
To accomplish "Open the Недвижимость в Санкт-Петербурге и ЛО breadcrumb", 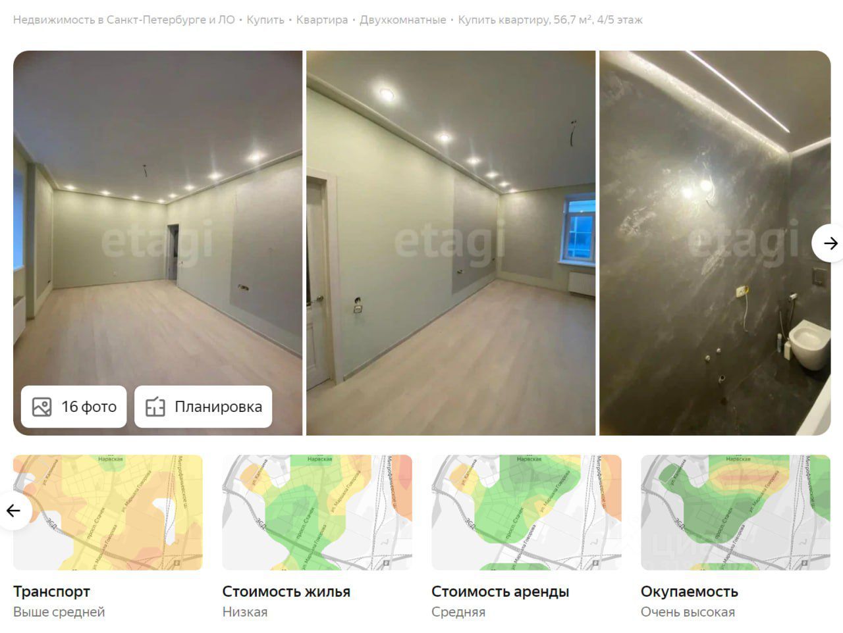I will 124,20.
